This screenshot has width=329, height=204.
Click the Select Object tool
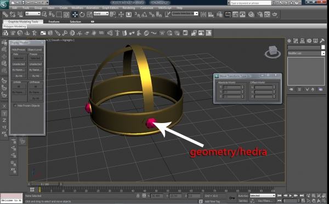point(44,14)
